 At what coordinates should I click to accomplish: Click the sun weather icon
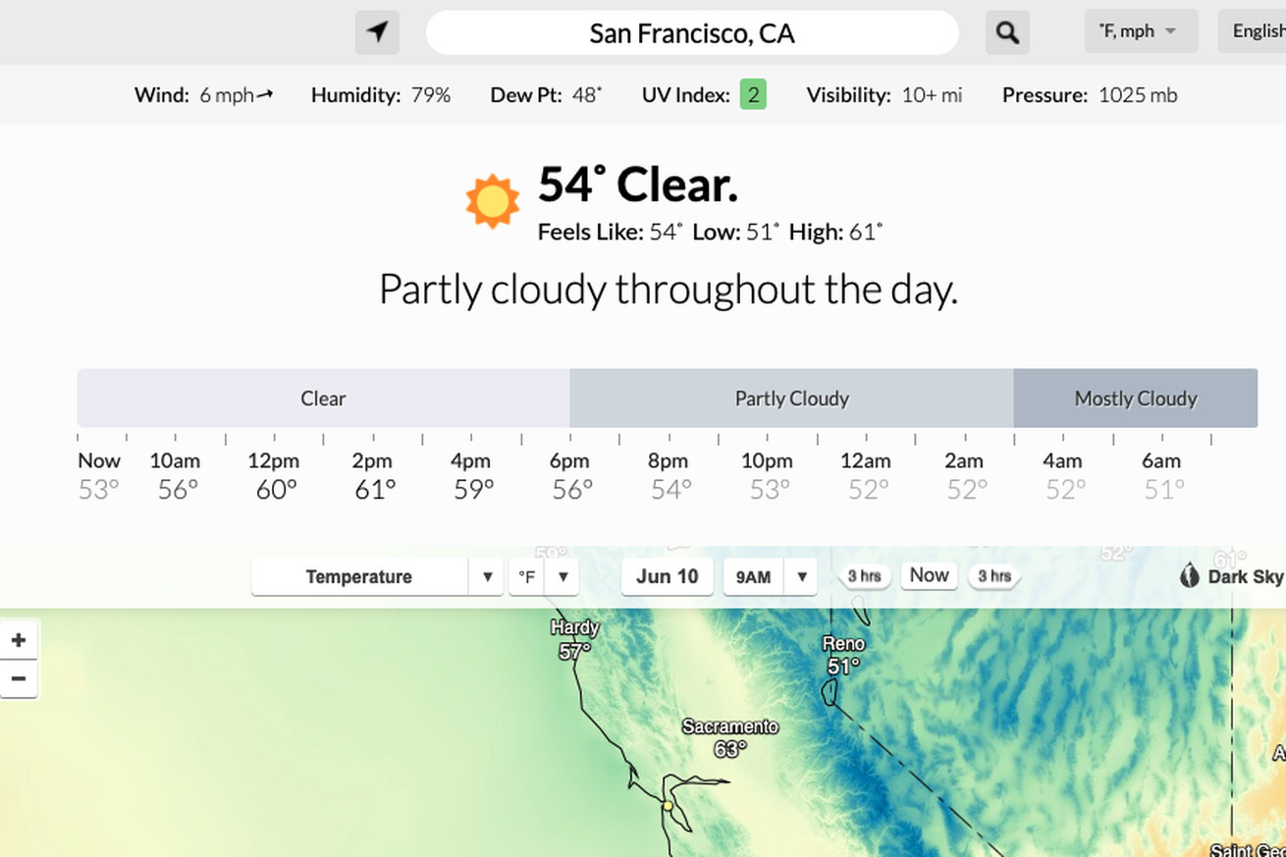coord(492,201)
